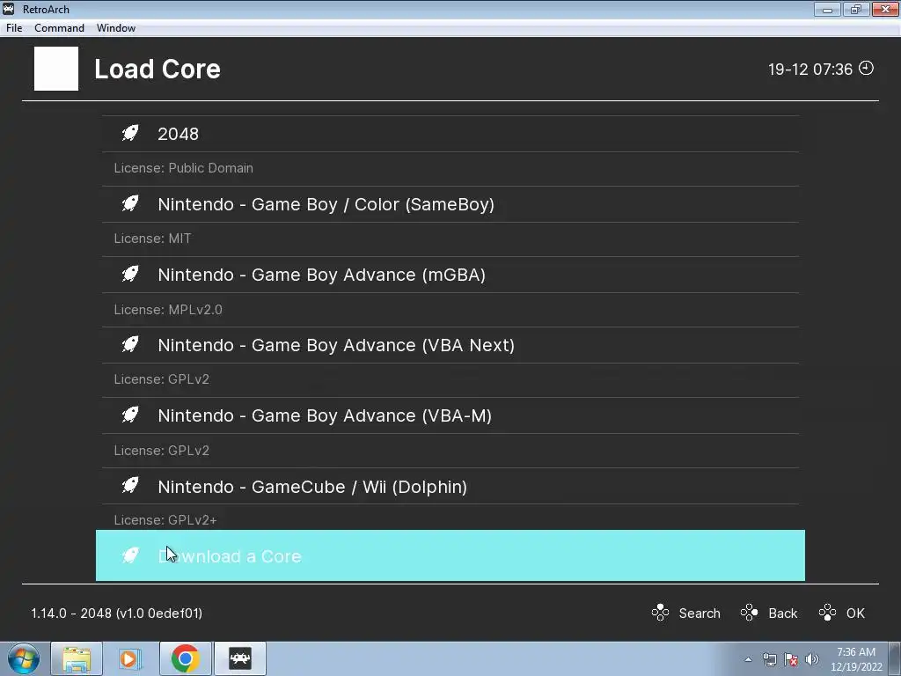Open the Window menu
The height and width of the screenshot is (676, 901).
pyautogui.click(x=116, y=27)
